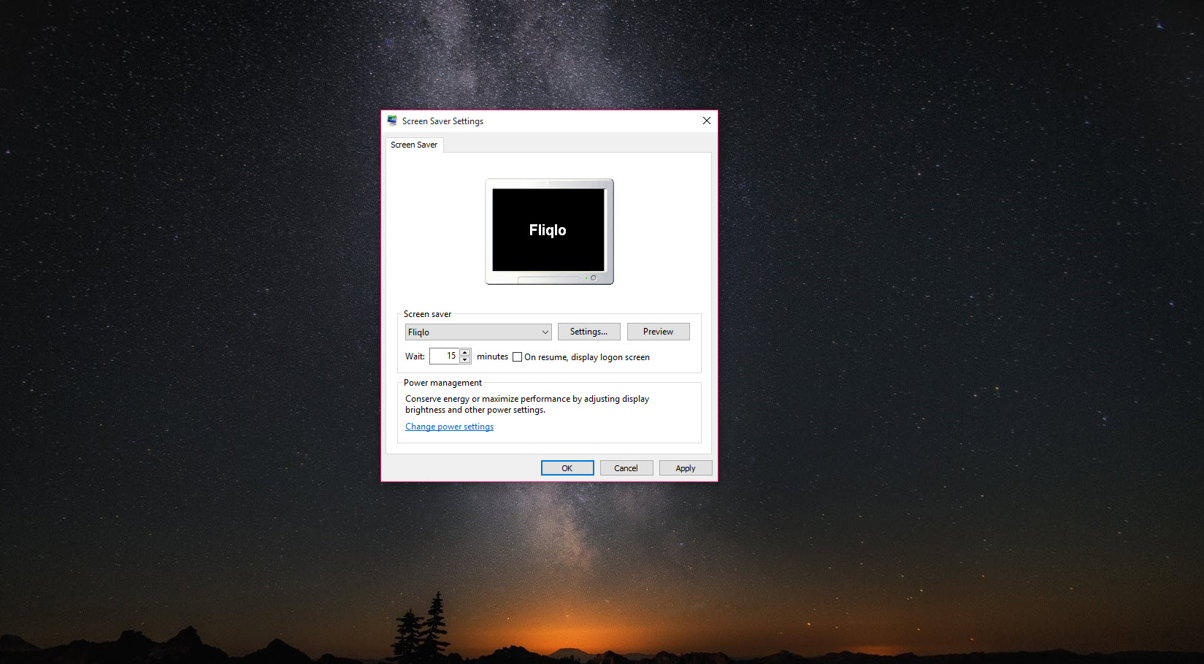Open the Change power settings link
This screenshot has width=1204, height=664.
[449, 427]
